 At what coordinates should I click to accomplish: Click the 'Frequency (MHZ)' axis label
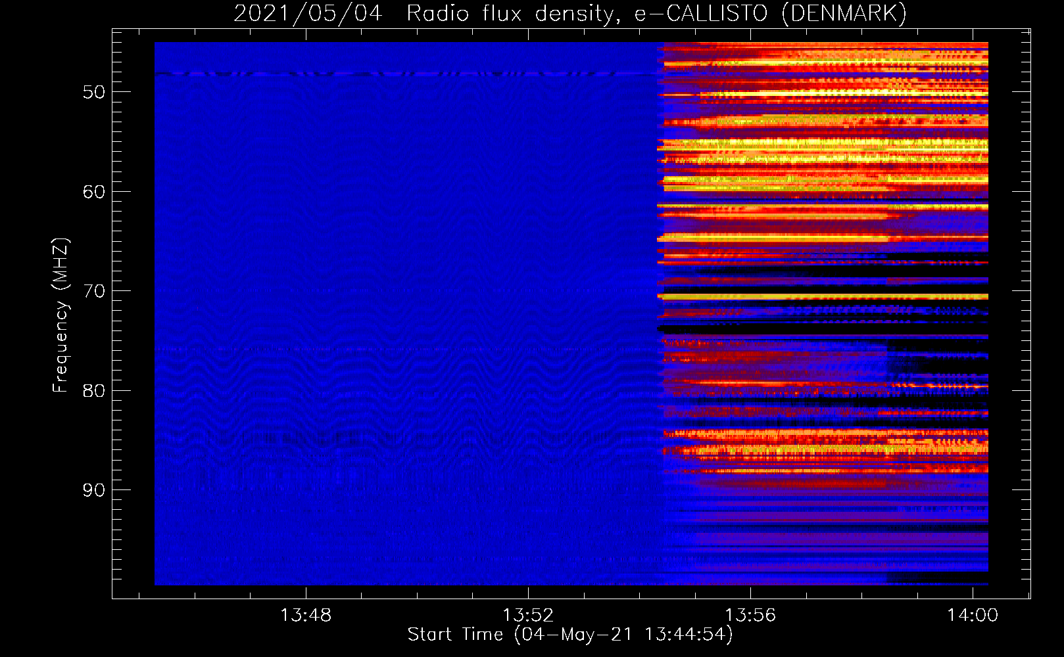60,315
